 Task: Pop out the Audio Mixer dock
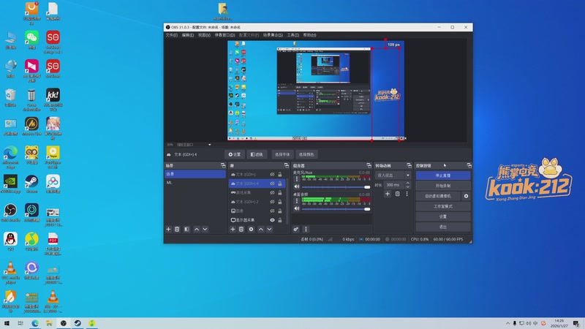point(369,165)
